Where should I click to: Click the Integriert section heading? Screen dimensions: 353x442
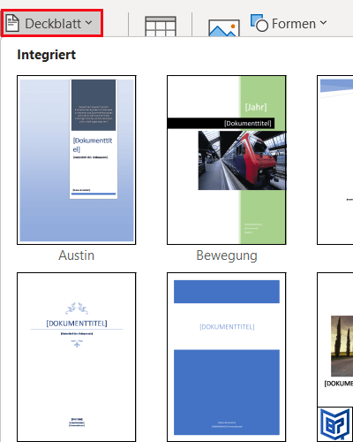coord(47,55)
